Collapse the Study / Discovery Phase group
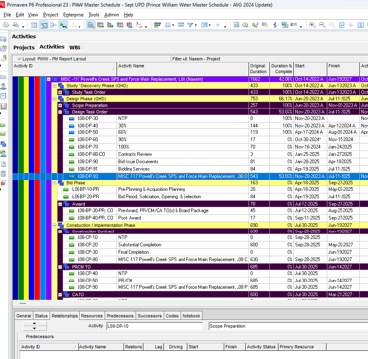The height and width of the screenshot is (359, 368). click(x=55, y=86)
